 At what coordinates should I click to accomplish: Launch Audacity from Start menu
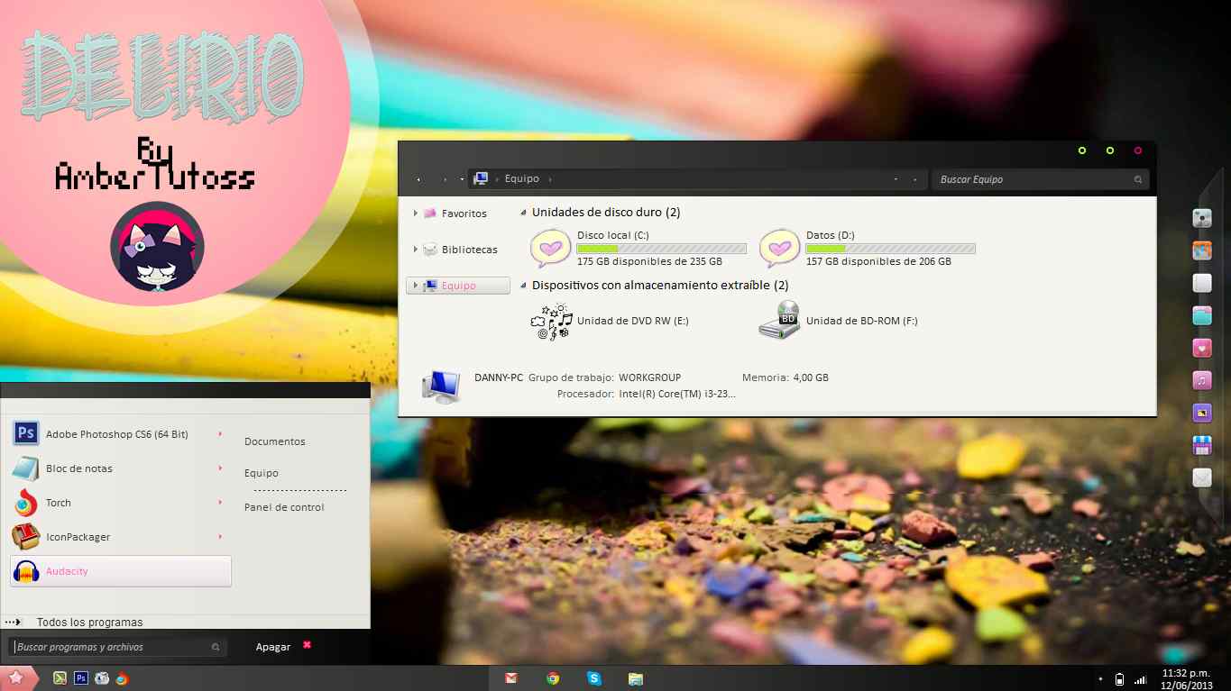coord(121,571)
